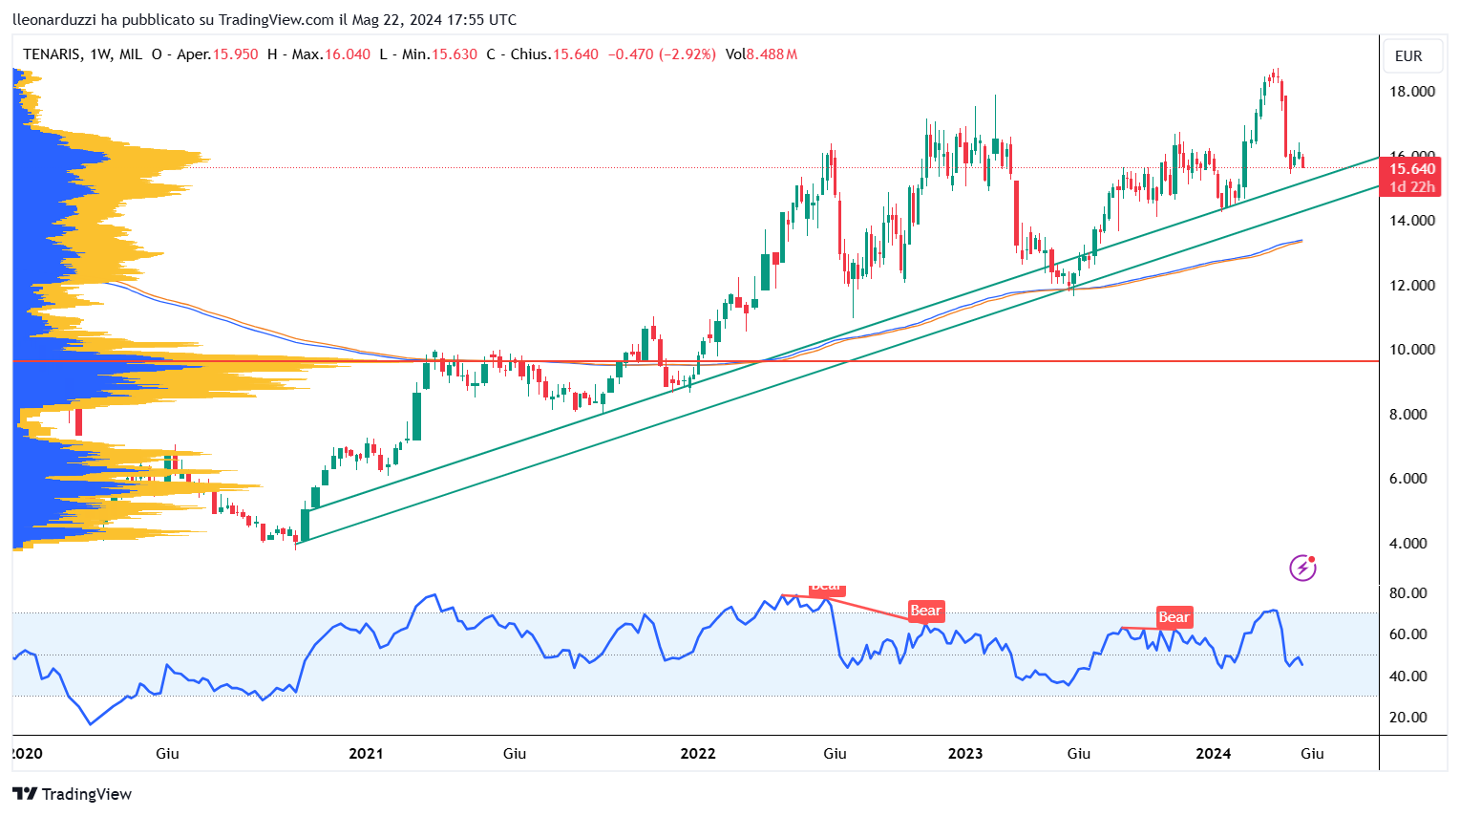Click the min value 15.630
1460x816 pixels.
455,54
